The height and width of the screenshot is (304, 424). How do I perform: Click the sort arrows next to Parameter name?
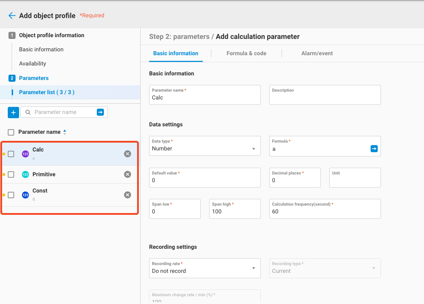(x=65, y=132)
